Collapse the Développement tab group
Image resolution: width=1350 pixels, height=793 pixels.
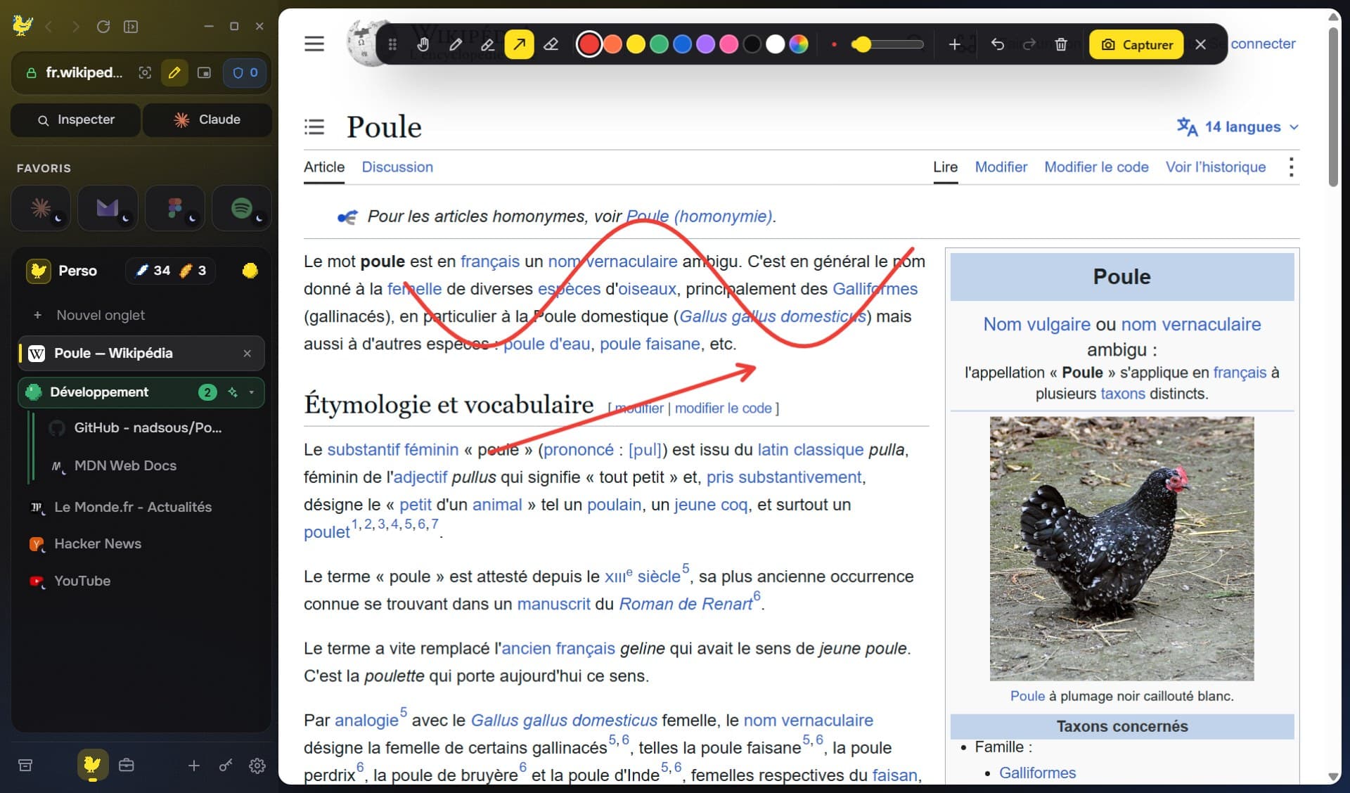click(x=251, y=392)
